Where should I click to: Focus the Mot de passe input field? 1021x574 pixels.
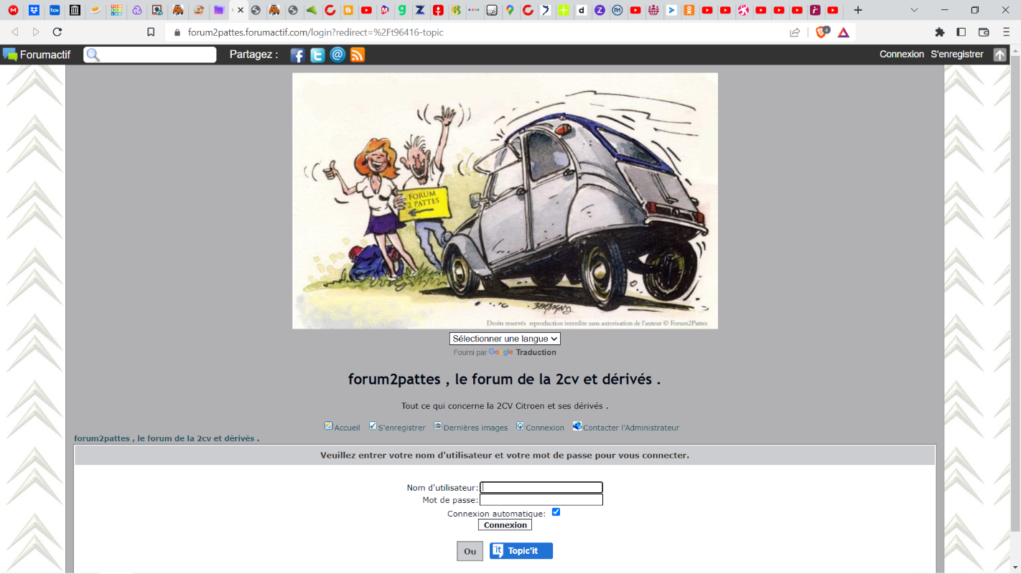pos(541,500)
